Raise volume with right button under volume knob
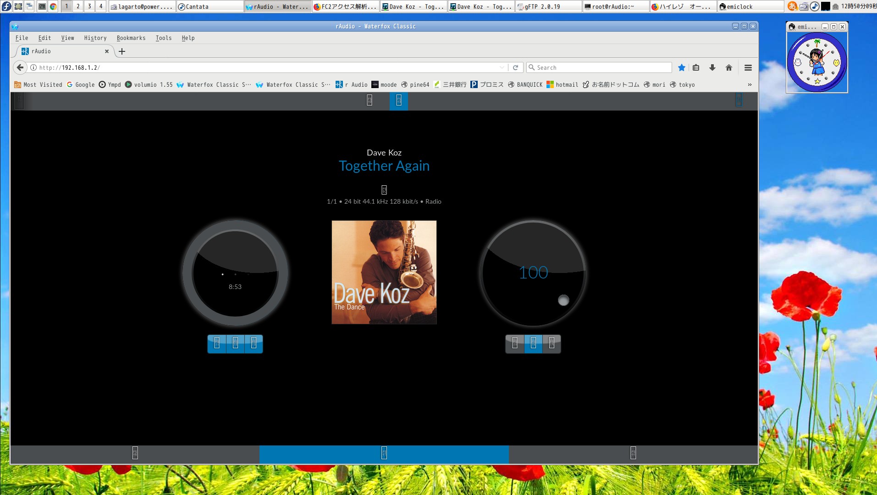This screenshot has width=877, height=495. coord(552,344)
